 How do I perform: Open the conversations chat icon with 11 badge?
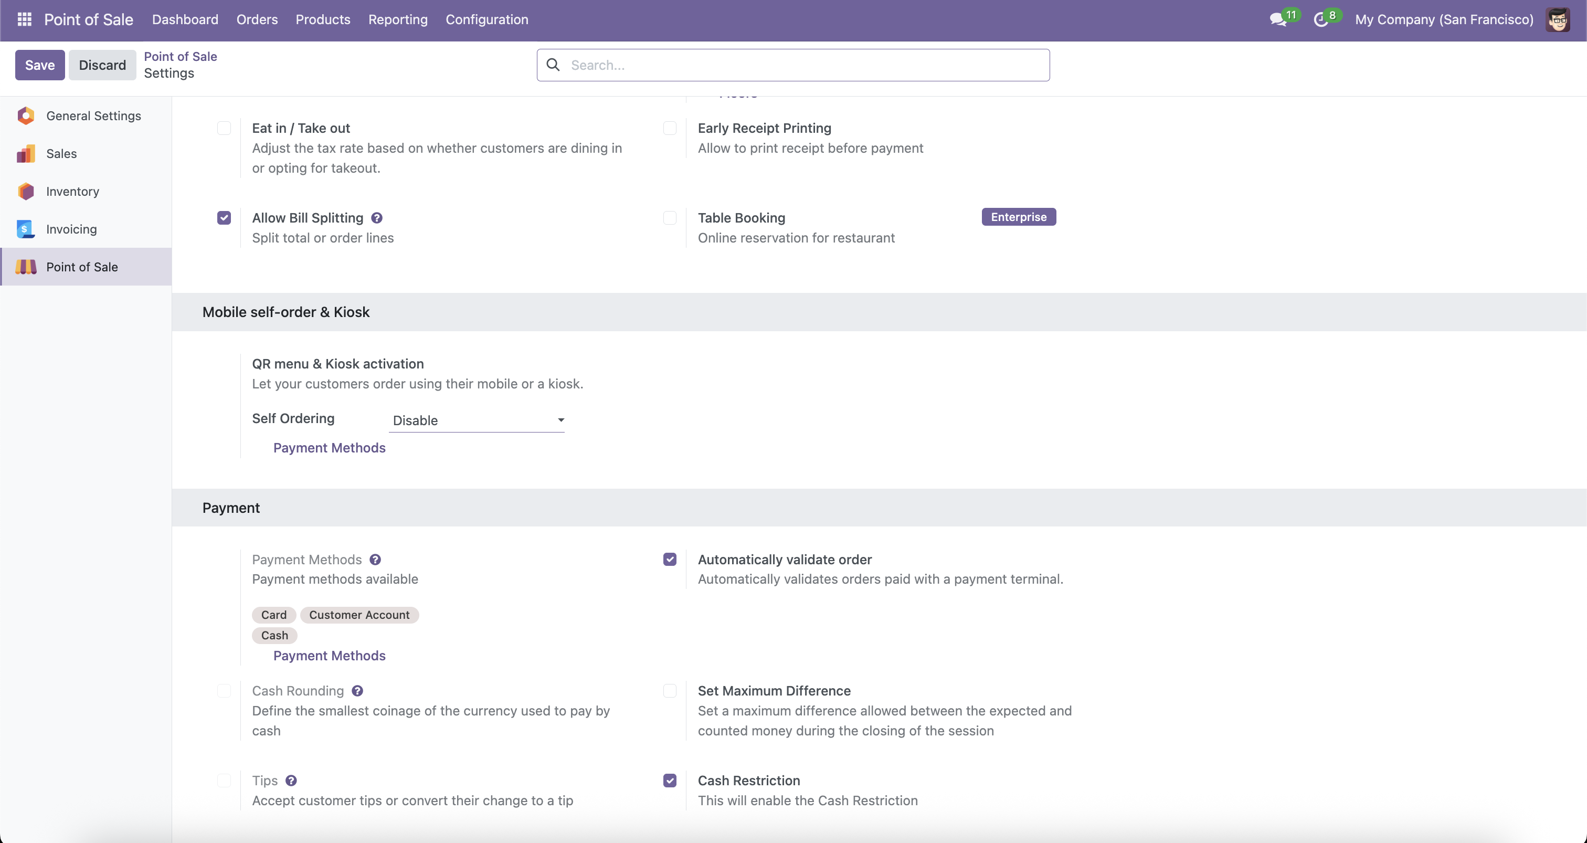tap(1278, 20)
